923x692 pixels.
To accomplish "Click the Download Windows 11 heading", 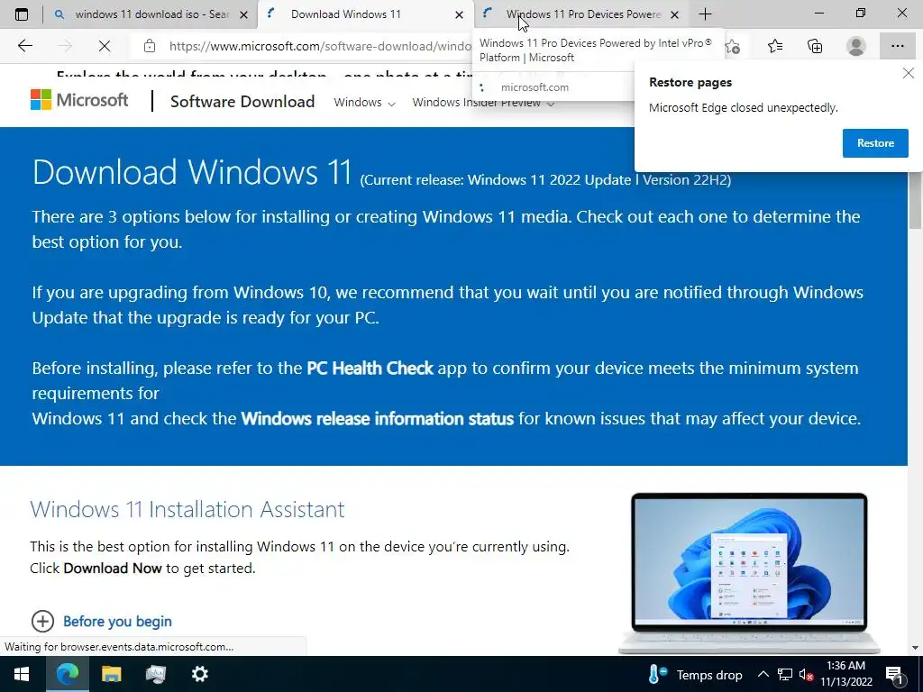I will coord(192,172).
